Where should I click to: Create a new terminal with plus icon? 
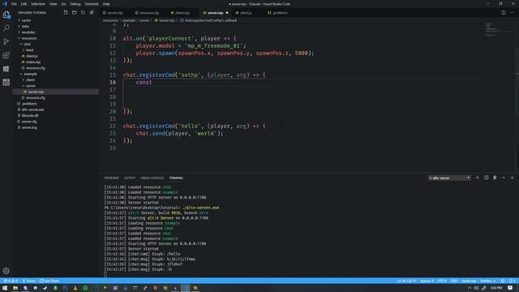click(478, 178)
